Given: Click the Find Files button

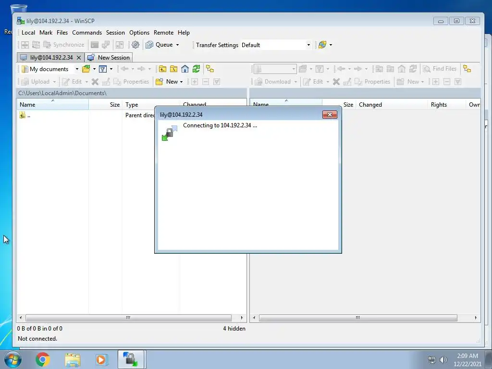Looking at the screenshot, I should click(440, 69).
